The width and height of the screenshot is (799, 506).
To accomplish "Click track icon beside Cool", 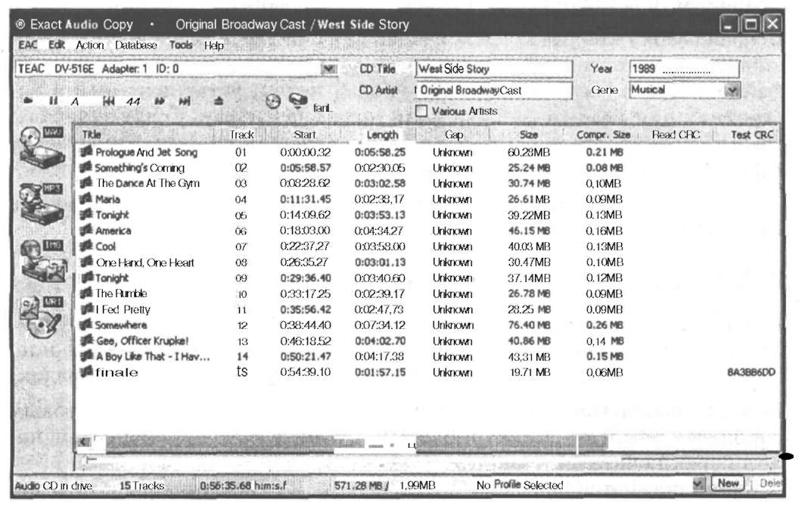I will [x=86, y=246].
